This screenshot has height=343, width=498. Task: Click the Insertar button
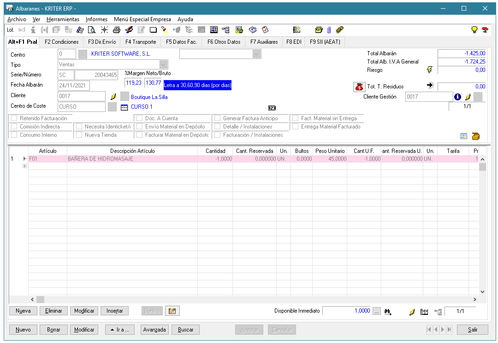pos(115,311)
